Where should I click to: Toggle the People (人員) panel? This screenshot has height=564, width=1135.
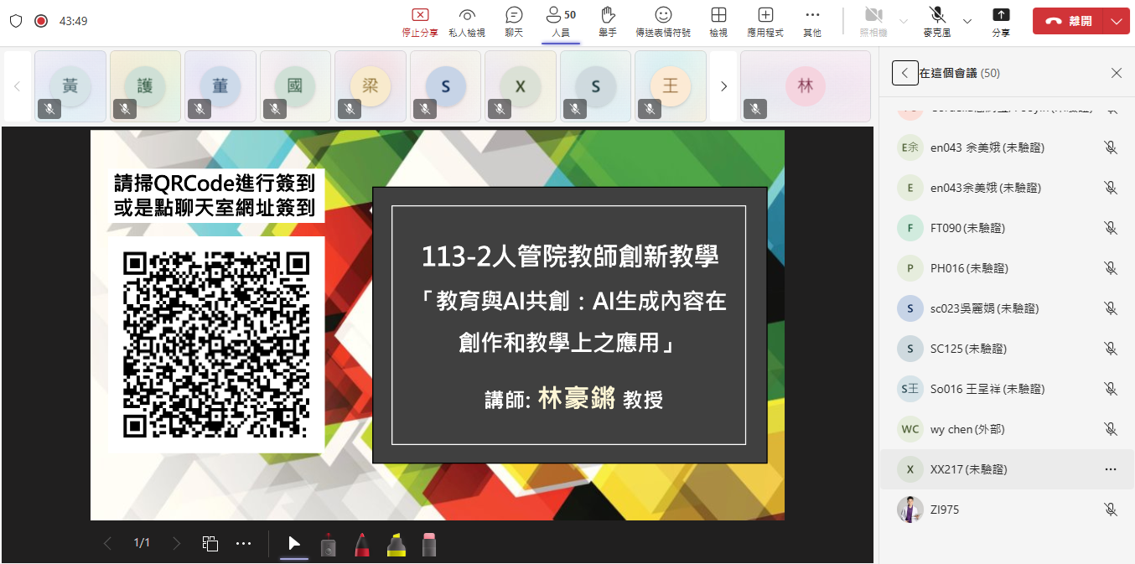click(x=561, y=23)
